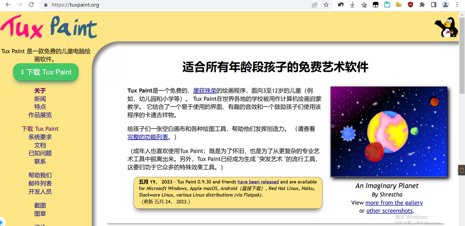Select 下载 Tux Paint in the sidebar list
The image size is (465, 226).
(x=40, y=128)
